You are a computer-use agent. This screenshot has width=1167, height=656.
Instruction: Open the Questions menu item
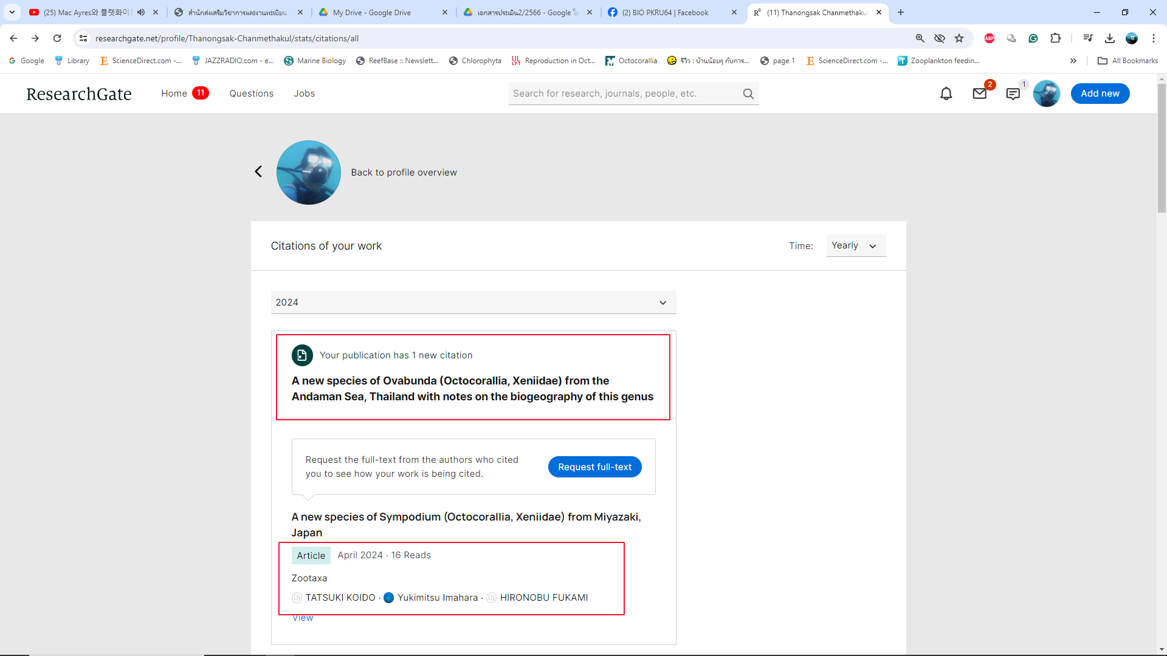(x=251, y=94)
